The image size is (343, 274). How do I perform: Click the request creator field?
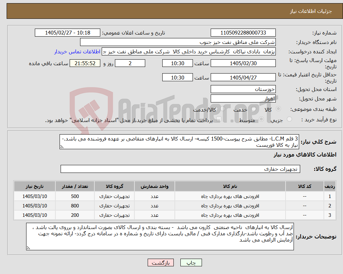188,52
